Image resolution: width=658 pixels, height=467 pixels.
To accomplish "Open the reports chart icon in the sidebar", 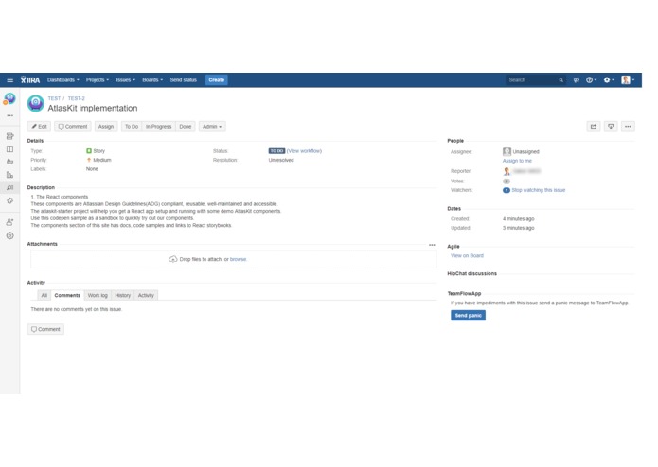I will [10, 175].
